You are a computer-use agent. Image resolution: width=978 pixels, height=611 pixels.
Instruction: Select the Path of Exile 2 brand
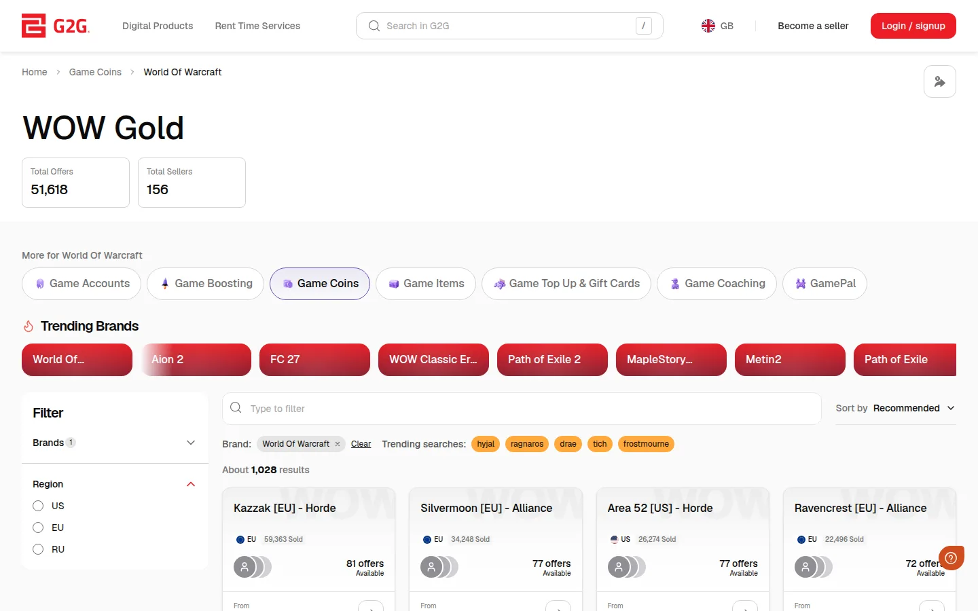pos(552,360)
